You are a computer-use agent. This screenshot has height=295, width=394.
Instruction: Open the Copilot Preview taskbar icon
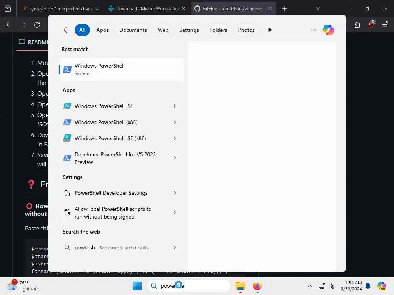coord(381,286)
